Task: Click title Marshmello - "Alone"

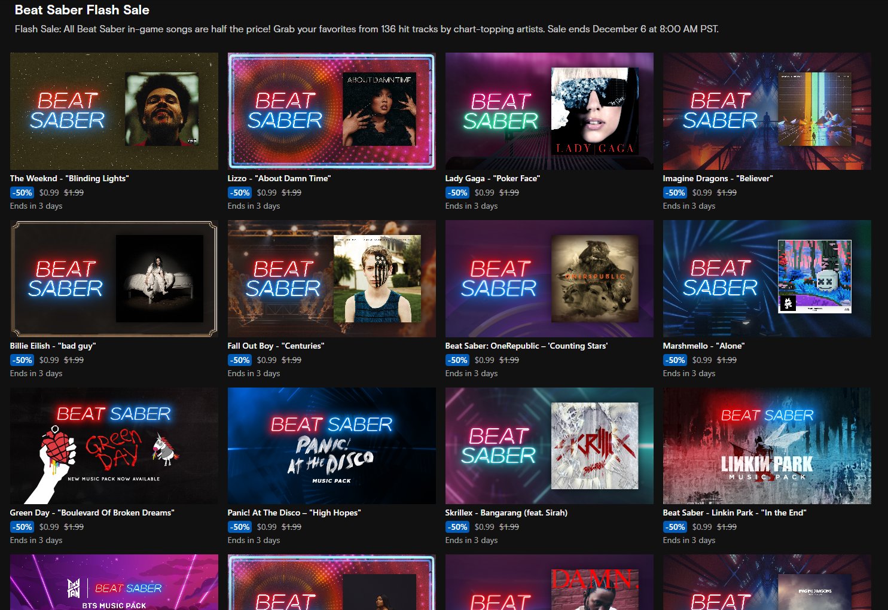Action: [x=704, y=346]
